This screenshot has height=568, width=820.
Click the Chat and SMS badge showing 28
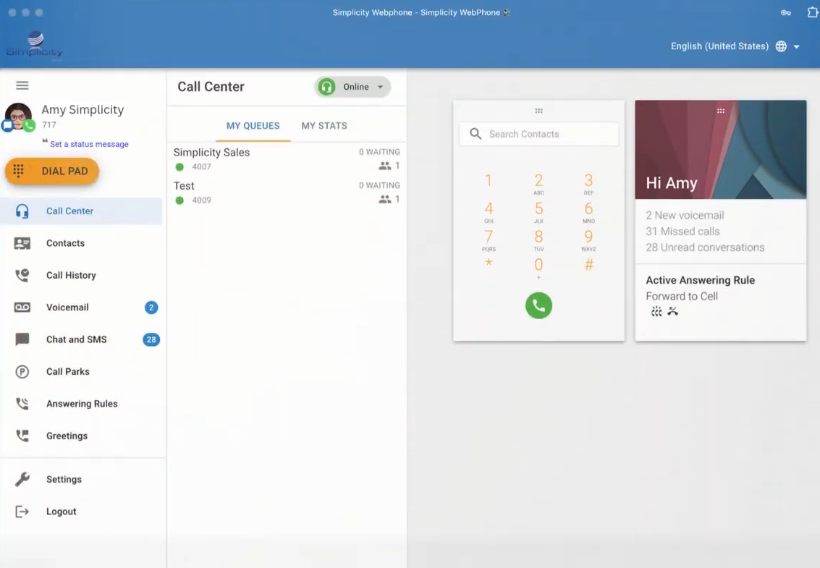click(x=151, y=339)
